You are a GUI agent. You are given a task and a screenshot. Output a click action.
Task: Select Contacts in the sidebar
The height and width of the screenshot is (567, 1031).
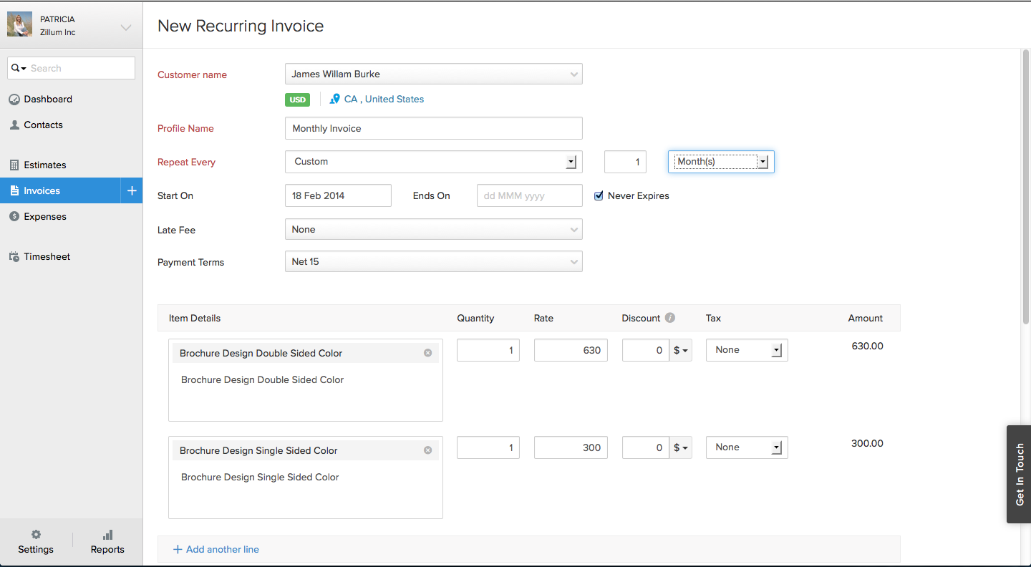(42, 125)
